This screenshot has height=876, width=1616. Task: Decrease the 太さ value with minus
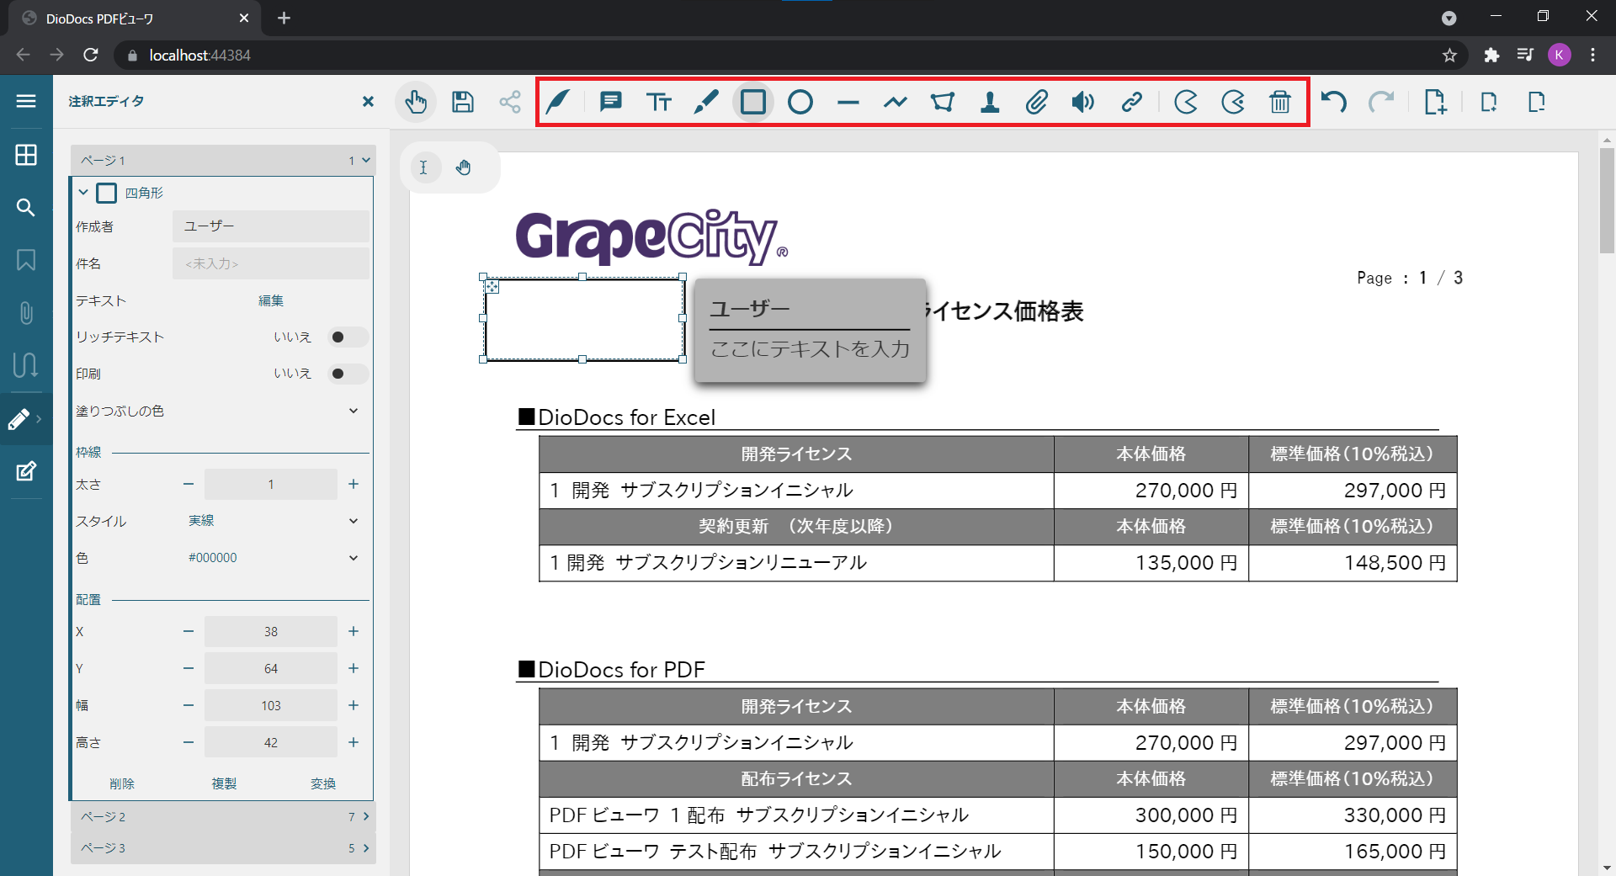coord(189,484)
